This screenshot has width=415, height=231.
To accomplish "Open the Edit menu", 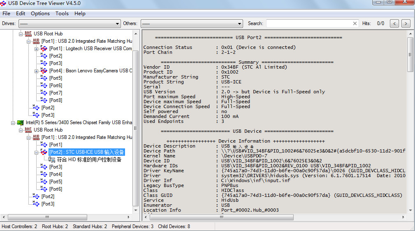I will coord(21,14).
